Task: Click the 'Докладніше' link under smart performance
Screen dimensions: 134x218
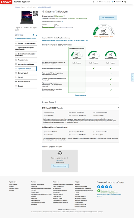Action: tap(60, 160)
